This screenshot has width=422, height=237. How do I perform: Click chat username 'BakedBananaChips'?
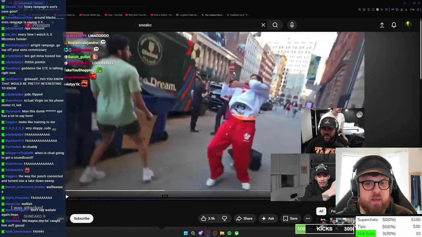coord(19,17)
